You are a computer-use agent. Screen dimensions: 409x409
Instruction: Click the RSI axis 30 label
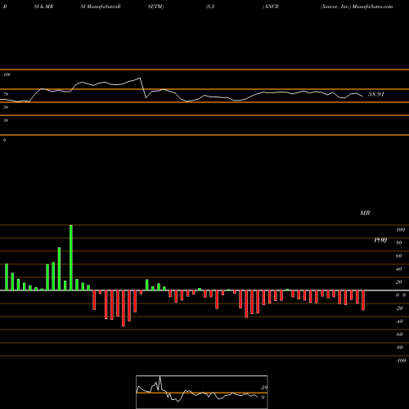pos(6,120)
